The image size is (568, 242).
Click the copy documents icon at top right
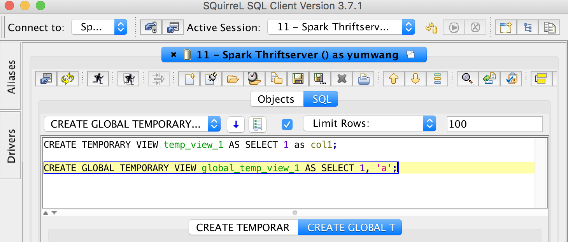(550, 28)
